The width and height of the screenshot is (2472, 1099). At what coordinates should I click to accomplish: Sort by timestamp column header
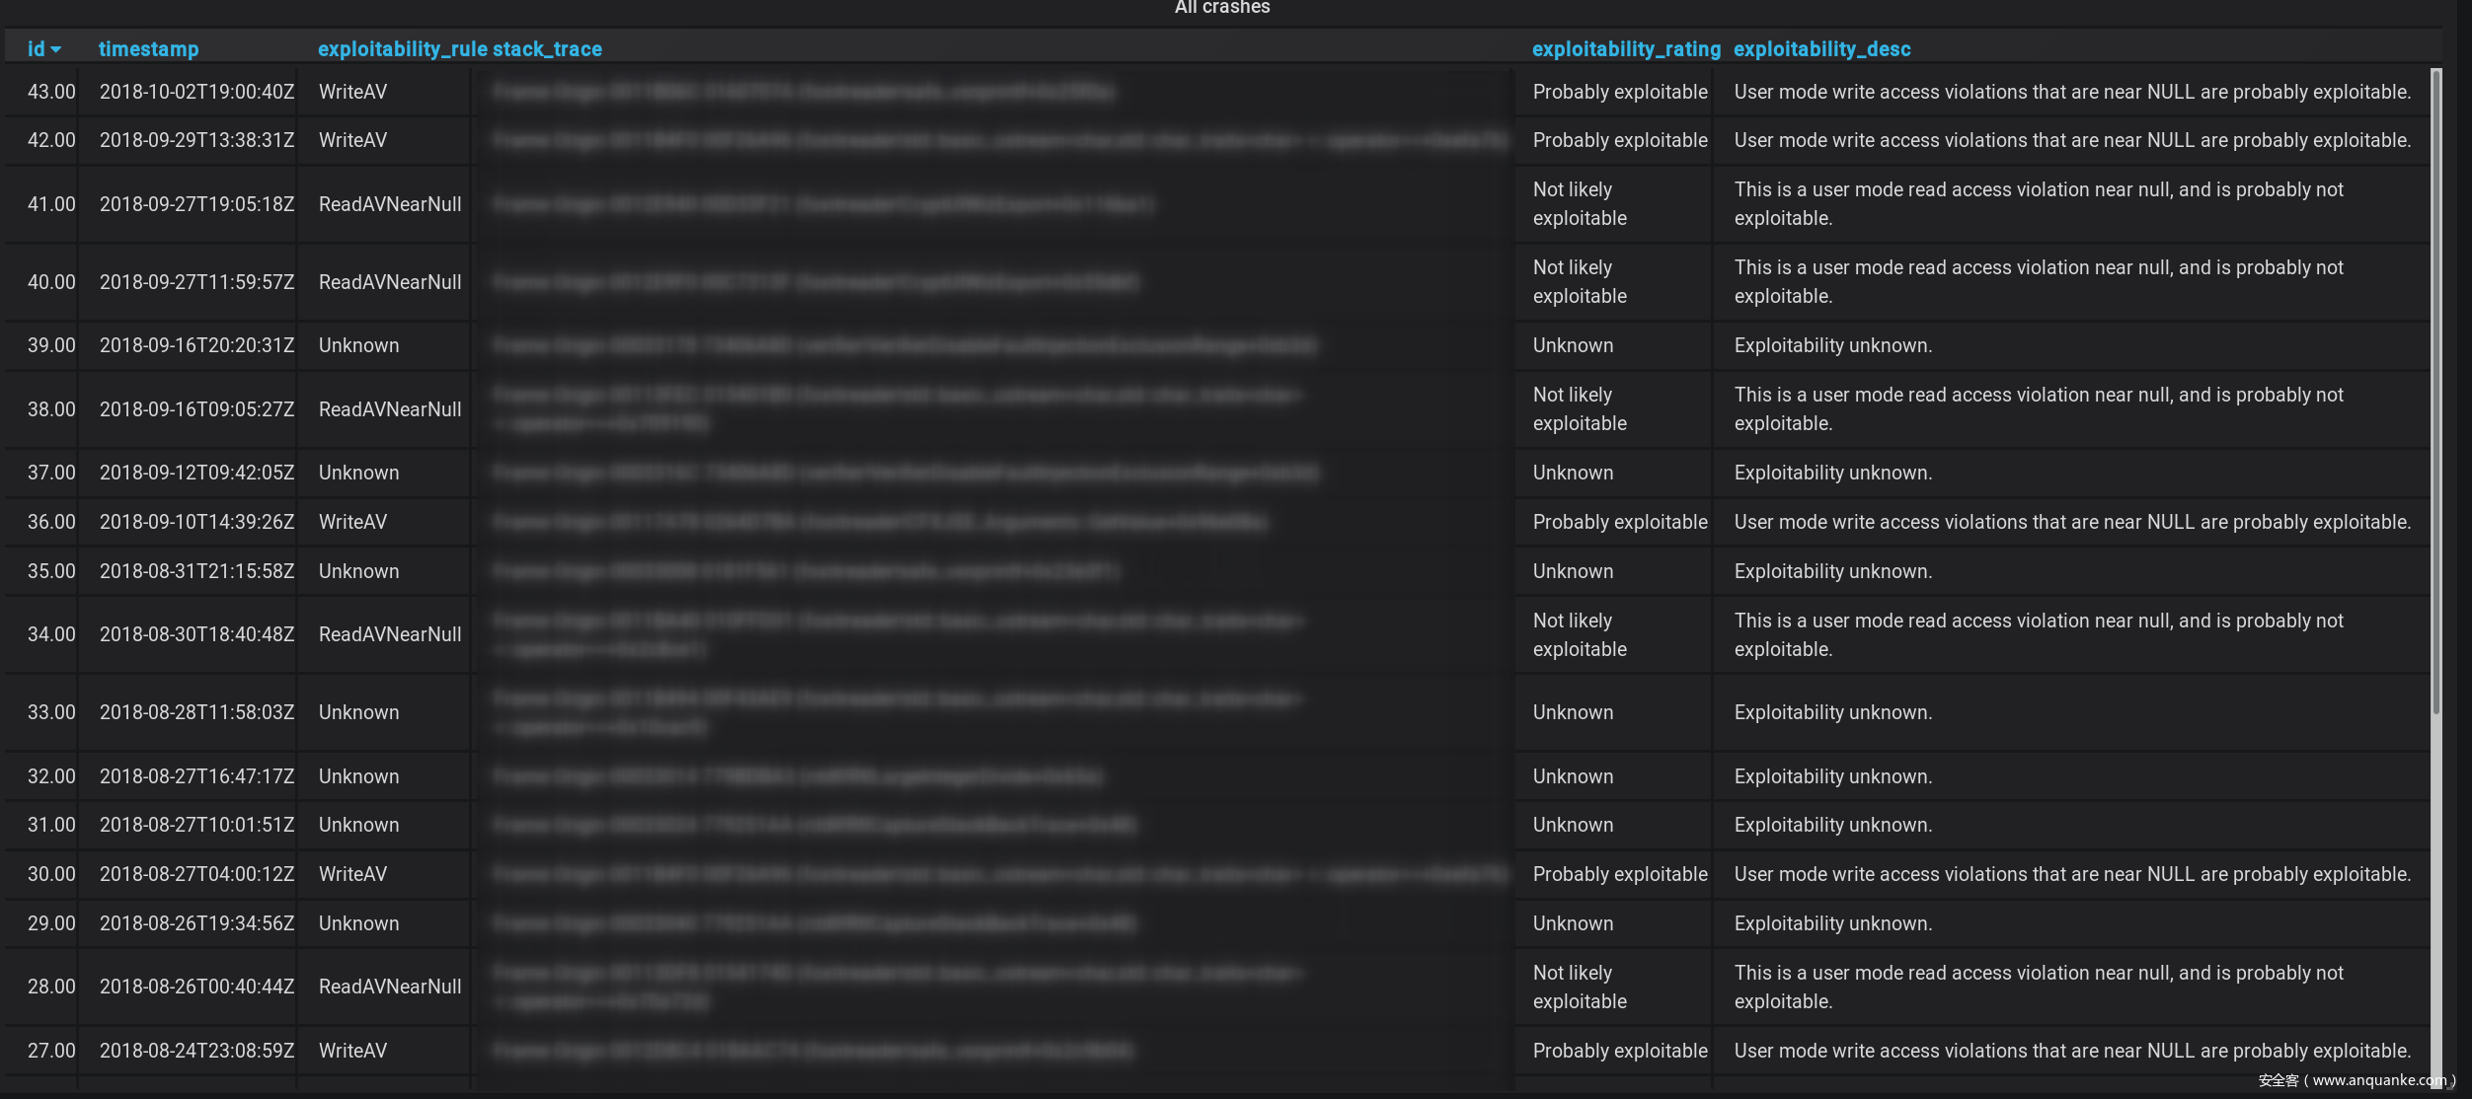pos(148,49)
